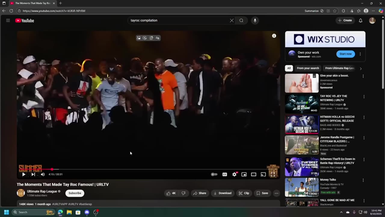
Task: Download the video
Action: click(x=223, y=193)
